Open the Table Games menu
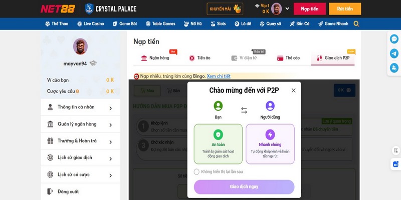 click(160, 23)
